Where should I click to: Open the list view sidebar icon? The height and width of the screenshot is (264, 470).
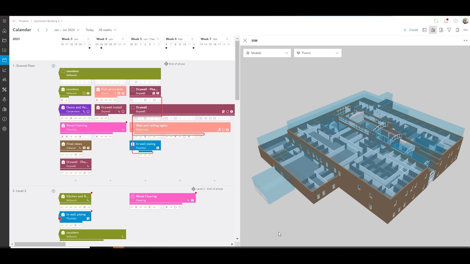coord(4,50)
